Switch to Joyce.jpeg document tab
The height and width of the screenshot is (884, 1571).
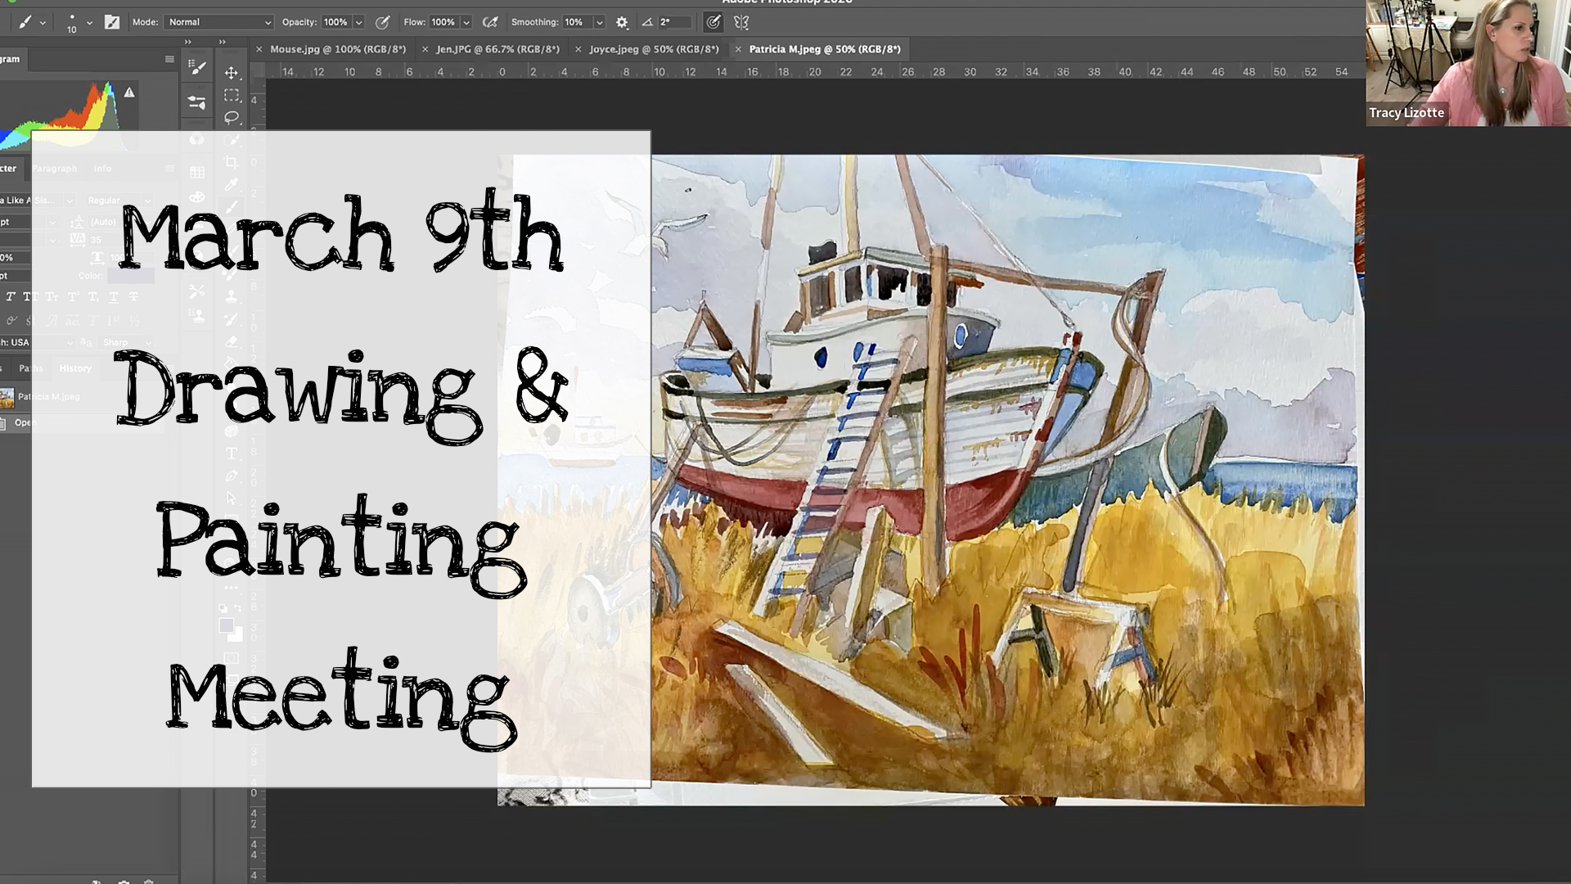coord(654,49)
